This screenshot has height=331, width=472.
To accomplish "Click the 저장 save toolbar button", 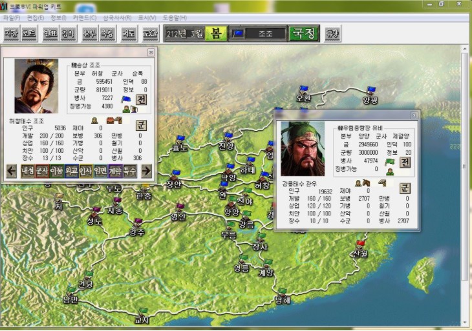I will [12, 34].
